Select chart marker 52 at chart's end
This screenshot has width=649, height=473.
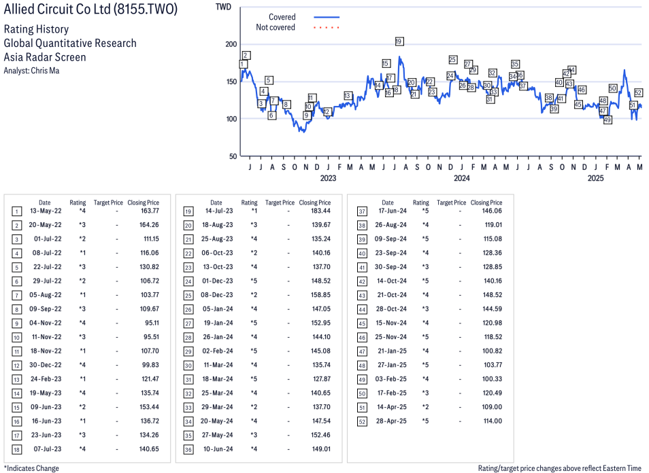tap(638, 93)
